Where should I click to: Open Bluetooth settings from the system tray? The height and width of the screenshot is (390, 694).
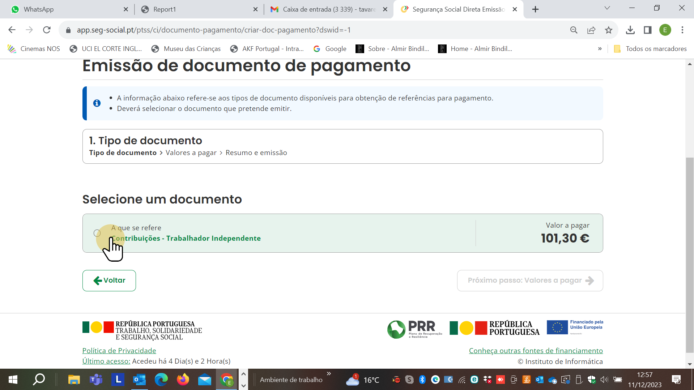421,380
